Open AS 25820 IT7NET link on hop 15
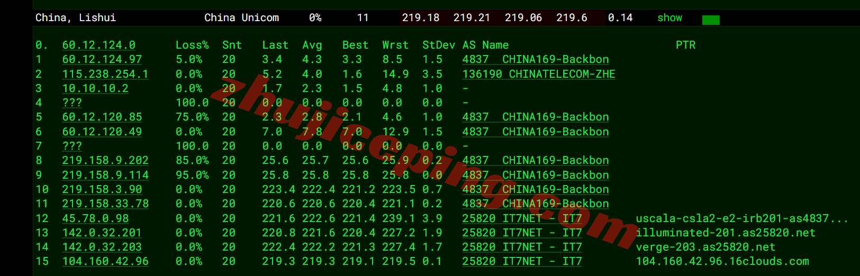The width and height of the screenshot is (860, 276). click(x=522, y=261)
